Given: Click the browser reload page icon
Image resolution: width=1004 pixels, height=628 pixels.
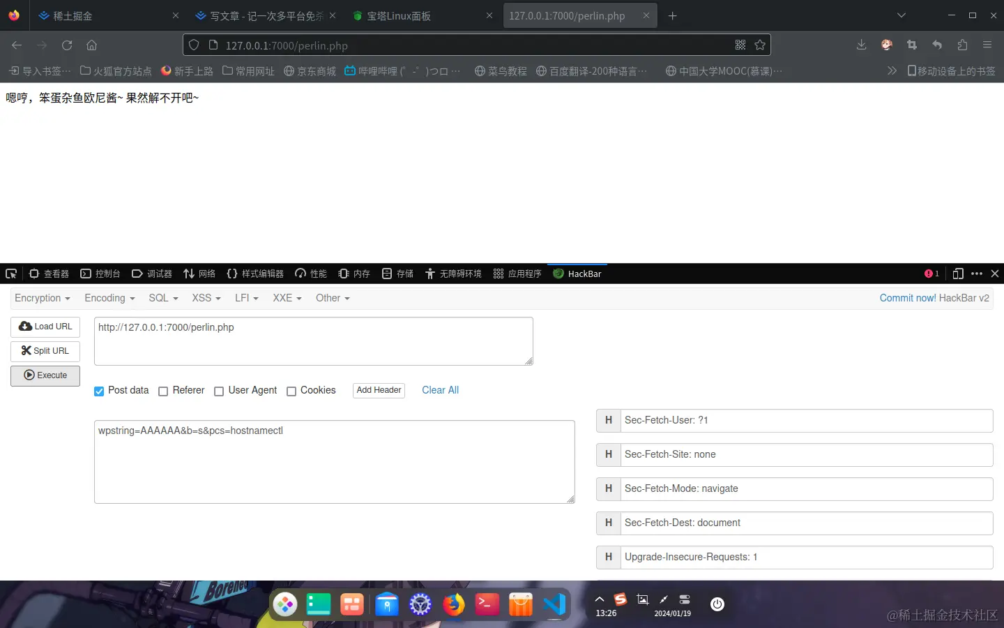Looking at the screenshot, I should (67, 45).
